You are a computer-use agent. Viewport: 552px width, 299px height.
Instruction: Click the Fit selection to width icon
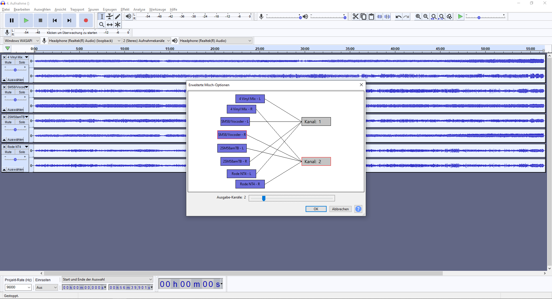pyautogui.click(x=434, y=17)
